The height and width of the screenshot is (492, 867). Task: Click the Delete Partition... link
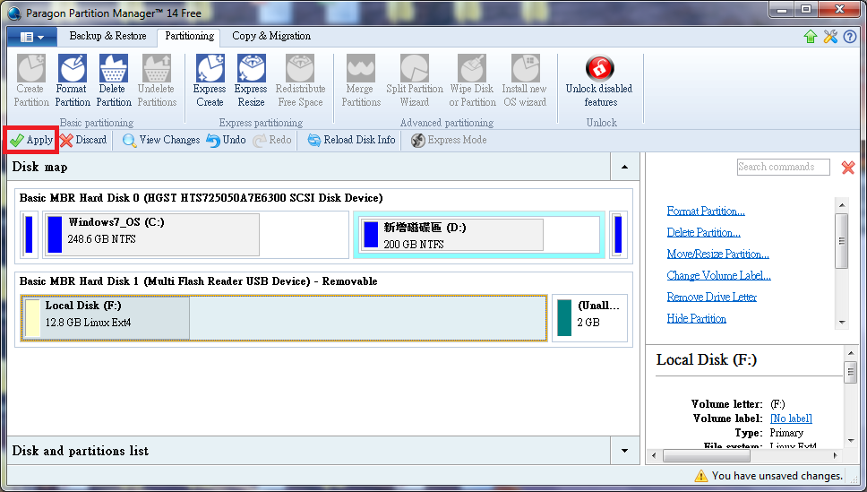703,232
